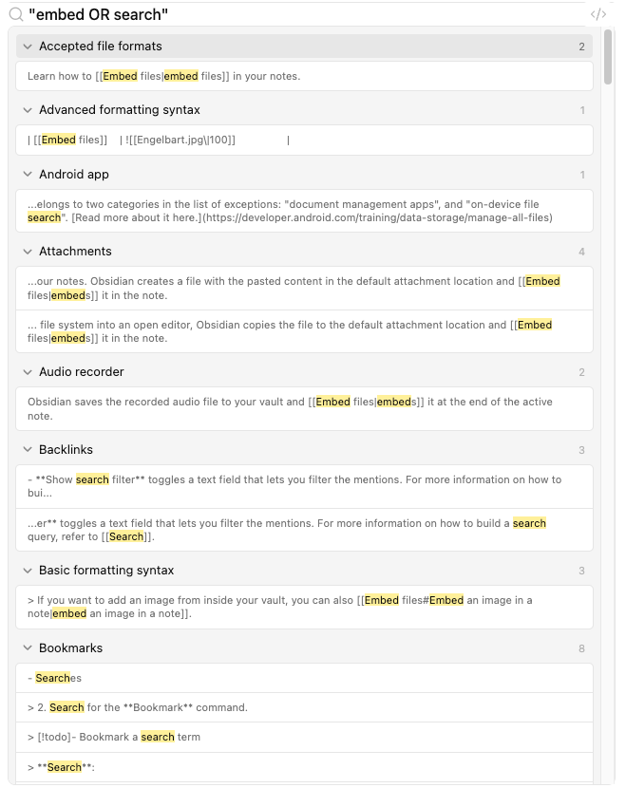
Task: Select the Android app search result snippet
Action: pos(304,211)
